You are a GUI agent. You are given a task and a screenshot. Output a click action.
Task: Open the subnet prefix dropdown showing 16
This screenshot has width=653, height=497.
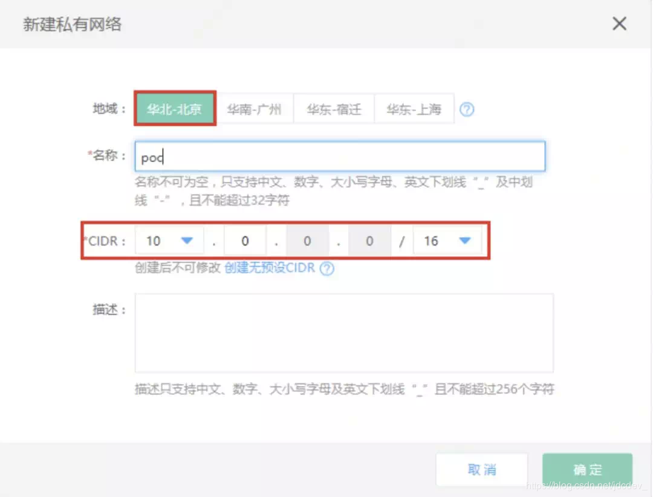(447, 240)
